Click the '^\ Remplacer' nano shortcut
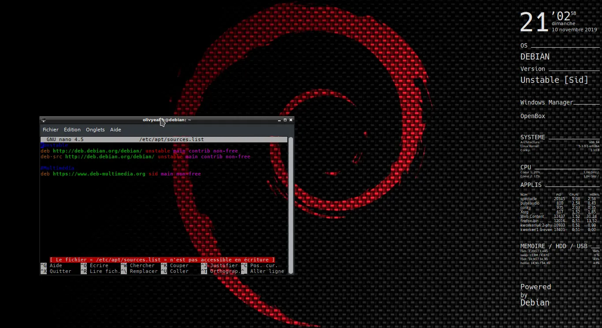 click(139, 271)
